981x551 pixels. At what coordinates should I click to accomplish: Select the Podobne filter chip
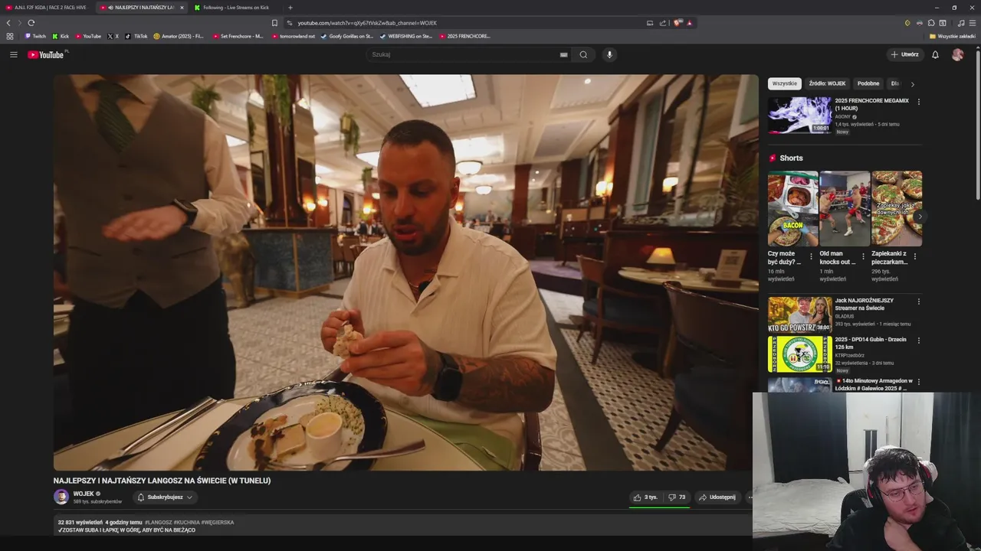click(x=868, y=83)
